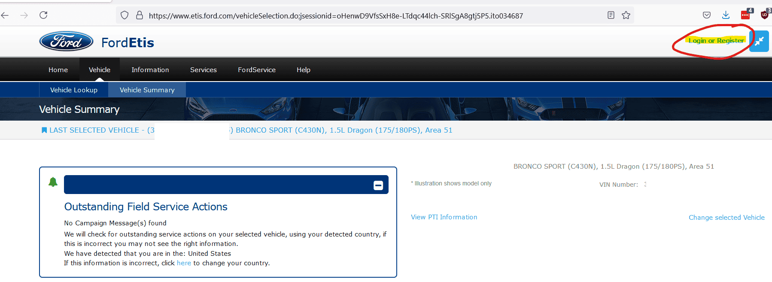772x282 pixels.
Task: Open View PTI Information link
Action: (x=444, y=217)
